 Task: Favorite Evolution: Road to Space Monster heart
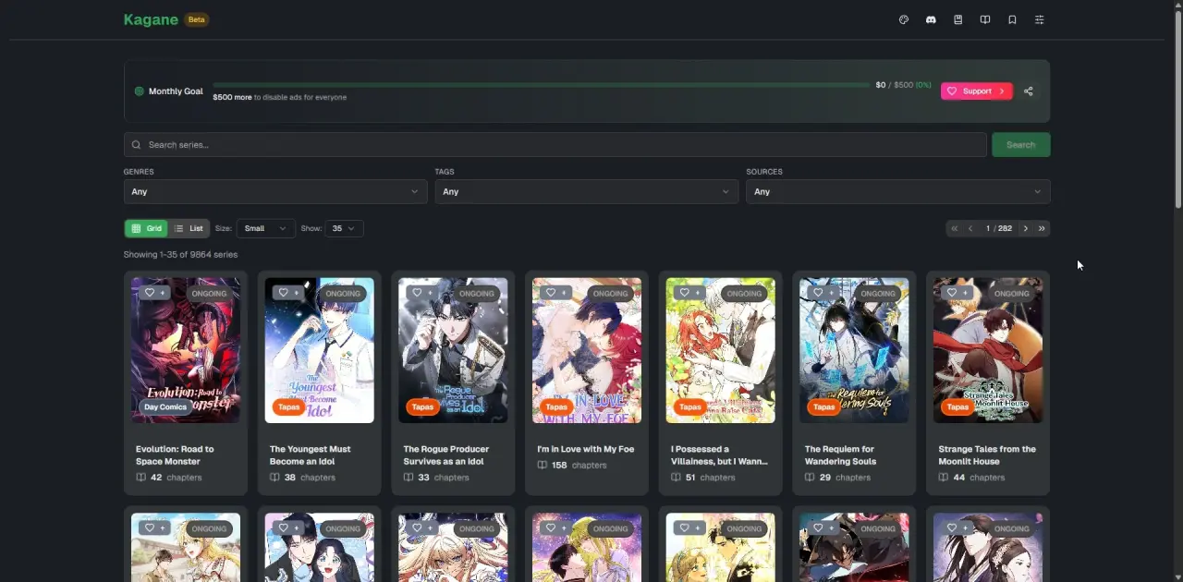(x=150, y=293)
